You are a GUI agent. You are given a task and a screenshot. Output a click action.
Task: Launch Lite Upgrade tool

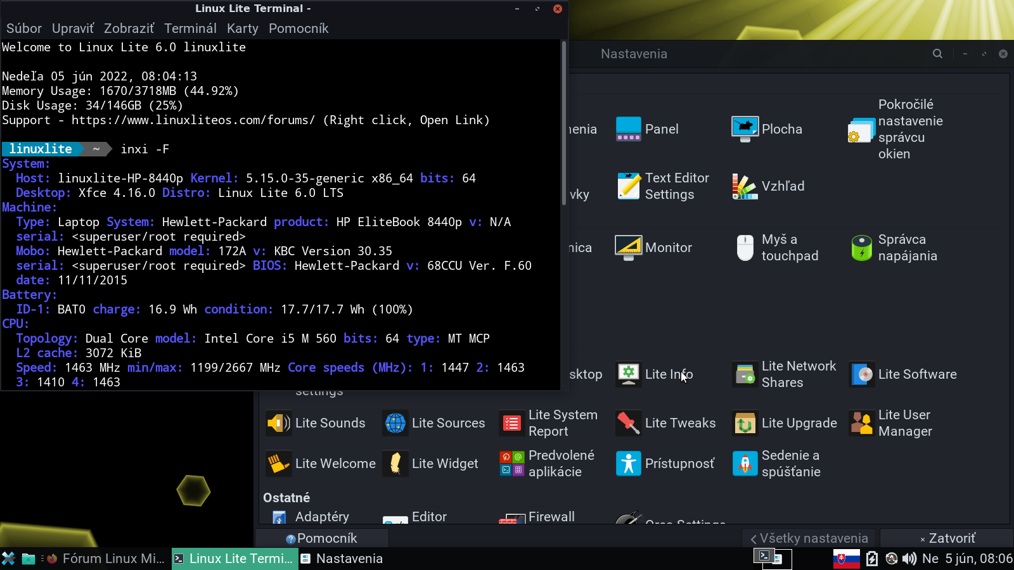[x=785, y=423]
